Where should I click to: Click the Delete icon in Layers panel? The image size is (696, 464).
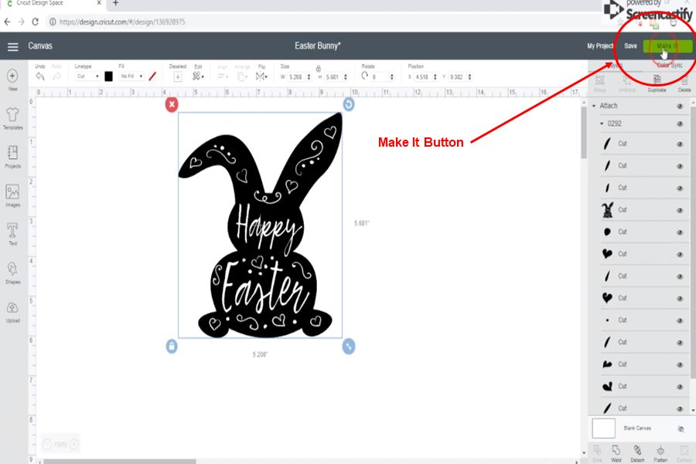[684, 83]
